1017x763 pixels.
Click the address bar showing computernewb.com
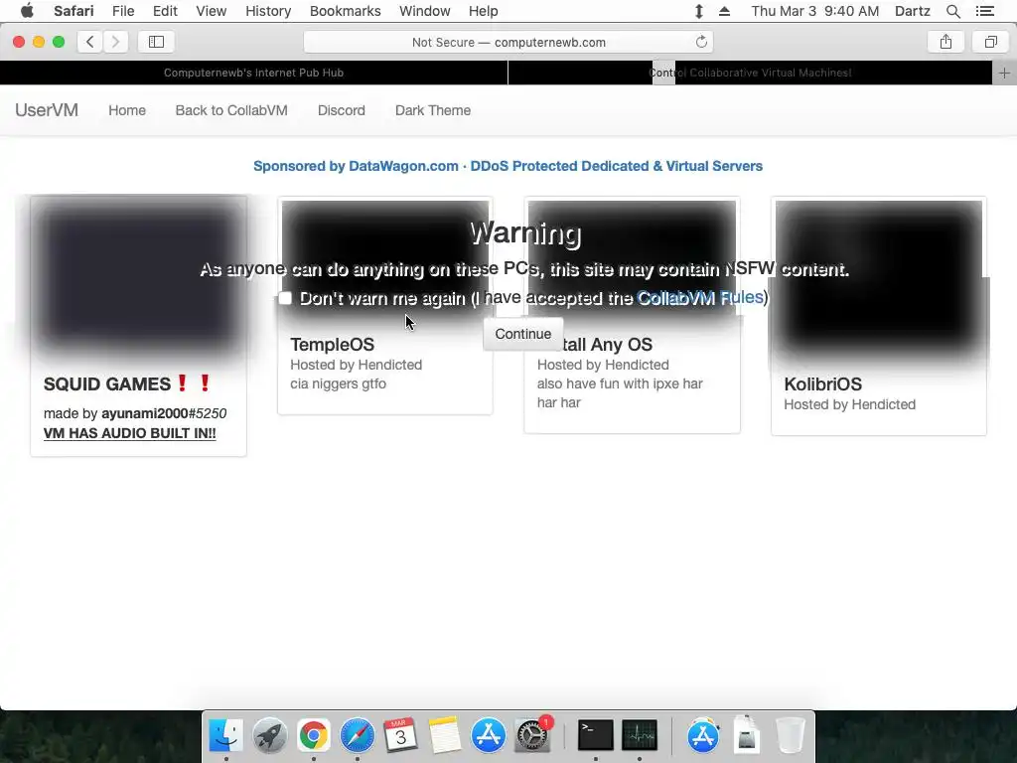[x=508, y=42]
